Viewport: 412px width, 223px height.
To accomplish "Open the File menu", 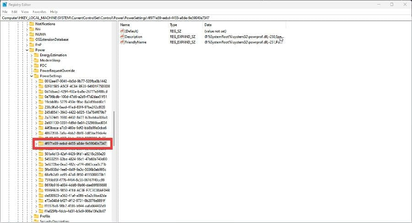I will click(5, 12).
